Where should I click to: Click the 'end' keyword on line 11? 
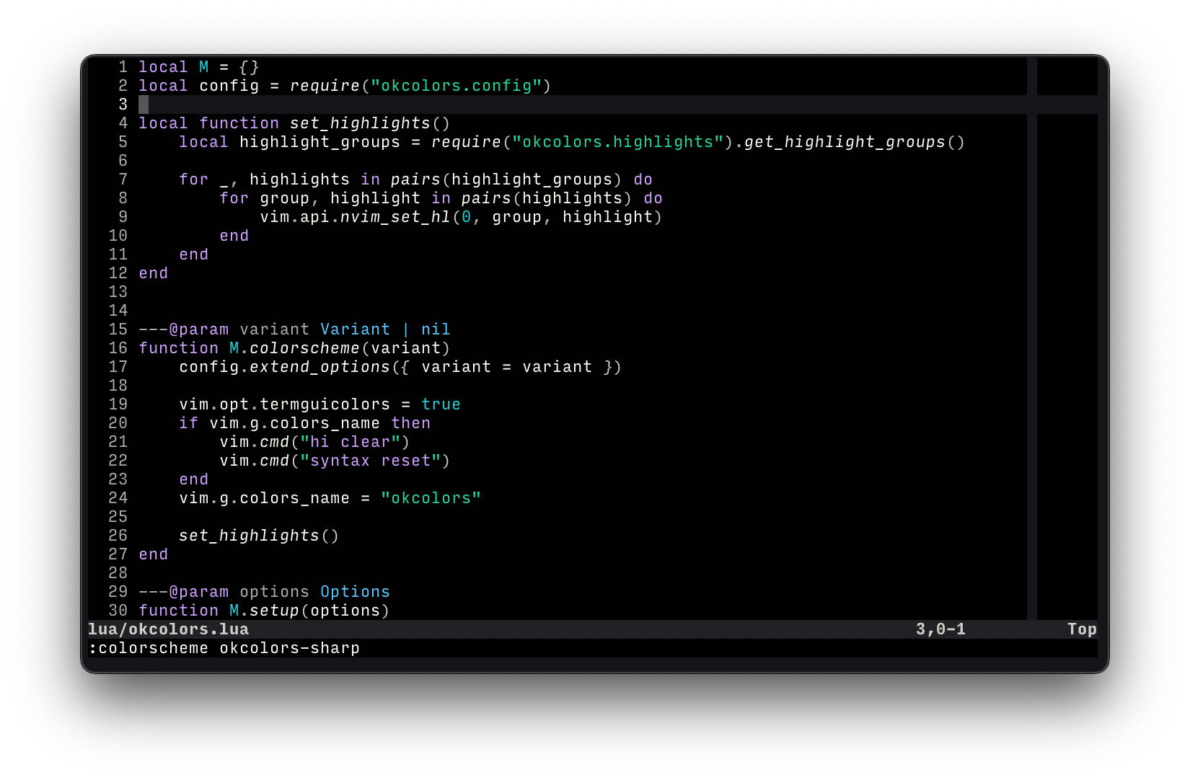194,254
